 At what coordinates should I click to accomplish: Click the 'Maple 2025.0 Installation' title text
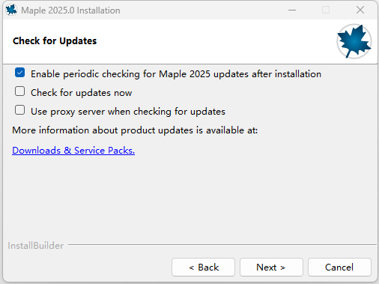(70, 10)
